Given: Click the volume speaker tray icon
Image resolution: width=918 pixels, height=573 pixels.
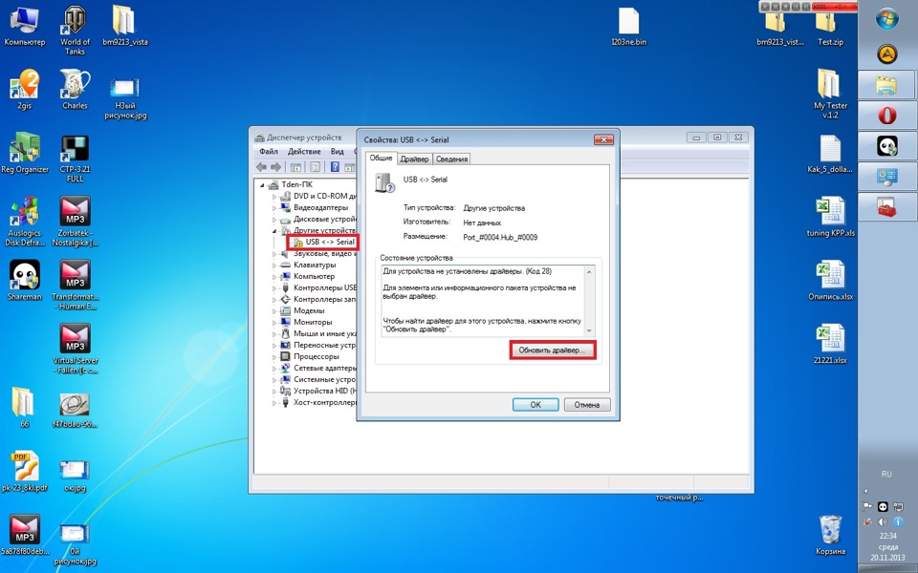Looking at the screenshot, I should click(883, 522).
